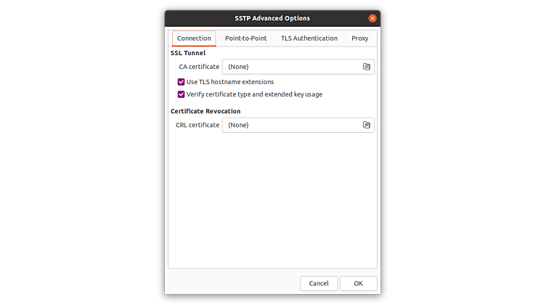Click the CRL certificate field label
546x307 pixels.
197,125
